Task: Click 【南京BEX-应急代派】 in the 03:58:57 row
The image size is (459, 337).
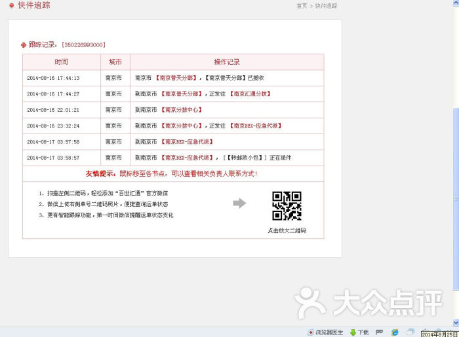Action: 187,158
